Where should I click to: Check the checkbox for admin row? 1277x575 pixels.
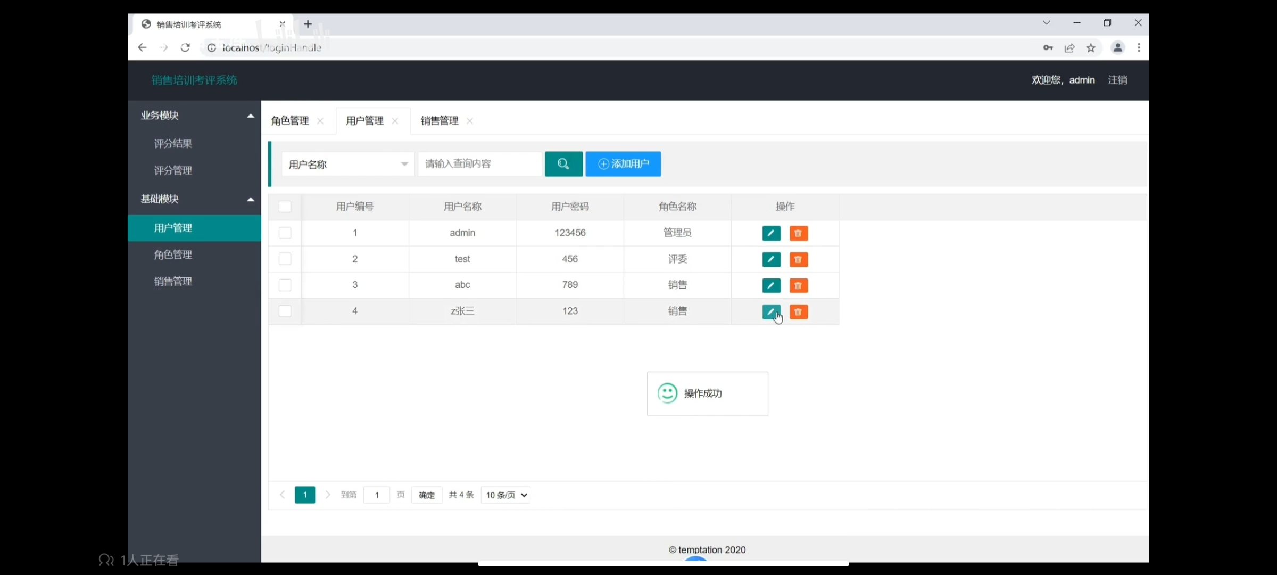(285, 233)
